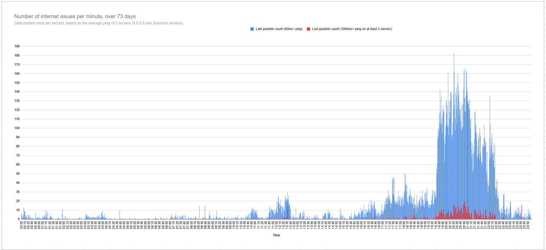This screenshot has height=250, width=546.
Task: Click the "Time" horizontal axis title
Action: click(276, 235)
